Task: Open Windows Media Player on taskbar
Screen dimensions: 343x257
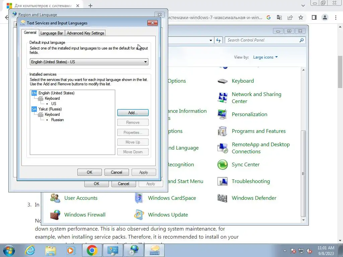Action: click(70, 250)
